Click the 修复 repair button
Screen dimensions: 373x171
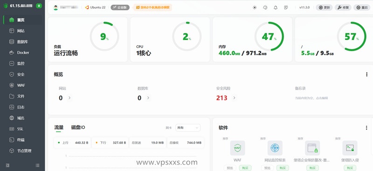tap(343, 7)
